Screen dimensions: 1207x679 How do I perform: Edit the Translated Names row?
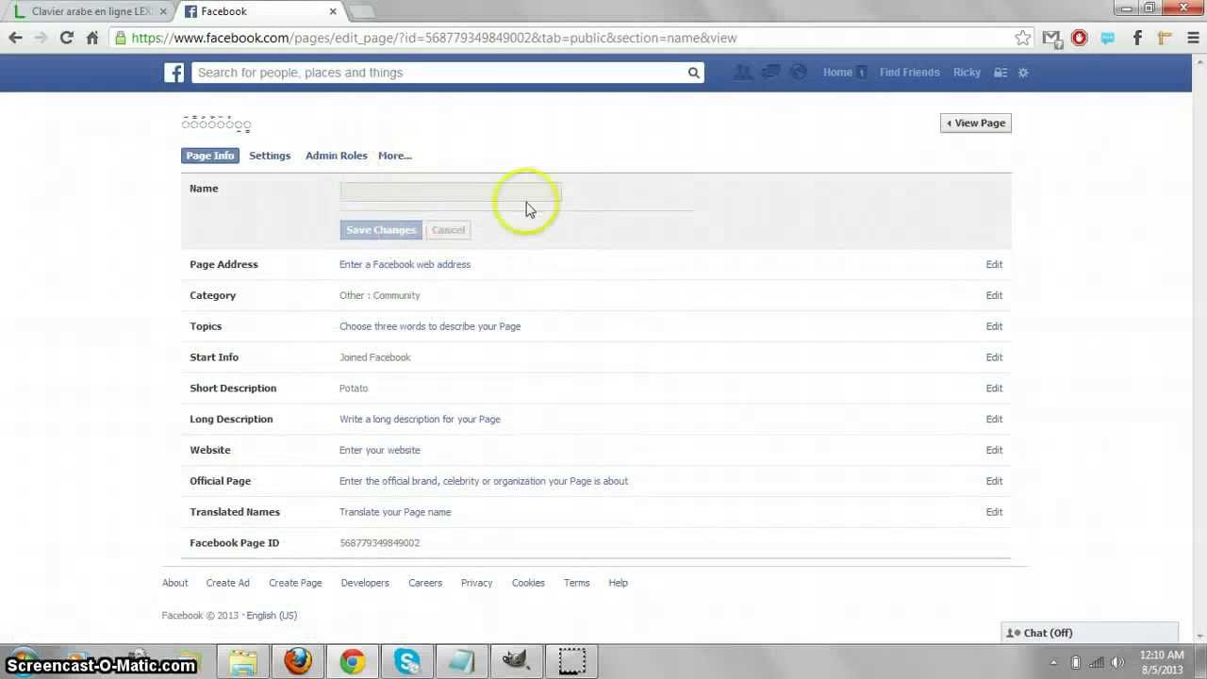point(994,512)
